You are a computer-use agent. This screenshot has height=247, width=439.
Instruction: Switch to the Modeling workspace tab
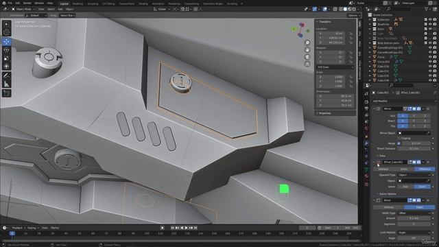[x=78, y=4]
